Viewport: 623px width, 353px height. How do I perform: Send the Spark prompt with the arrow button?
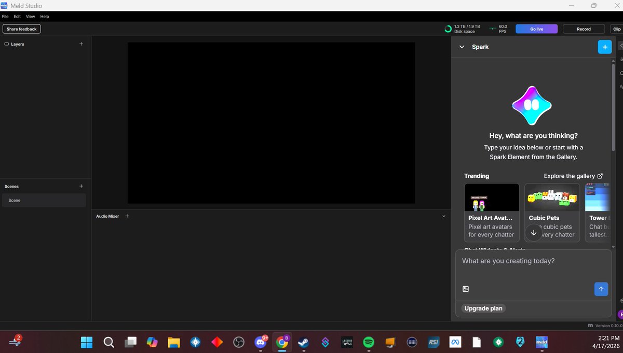click(x=601, y=289)
